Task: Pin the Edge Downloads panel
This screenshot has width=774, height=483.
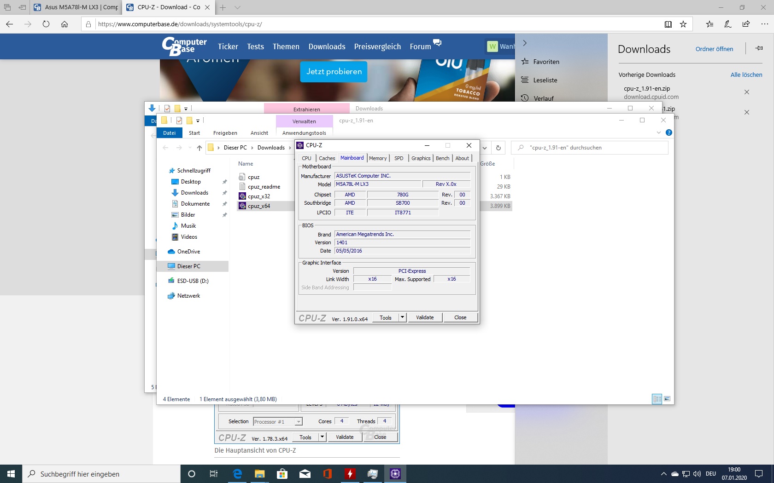Action: click(x=759, y=48)
